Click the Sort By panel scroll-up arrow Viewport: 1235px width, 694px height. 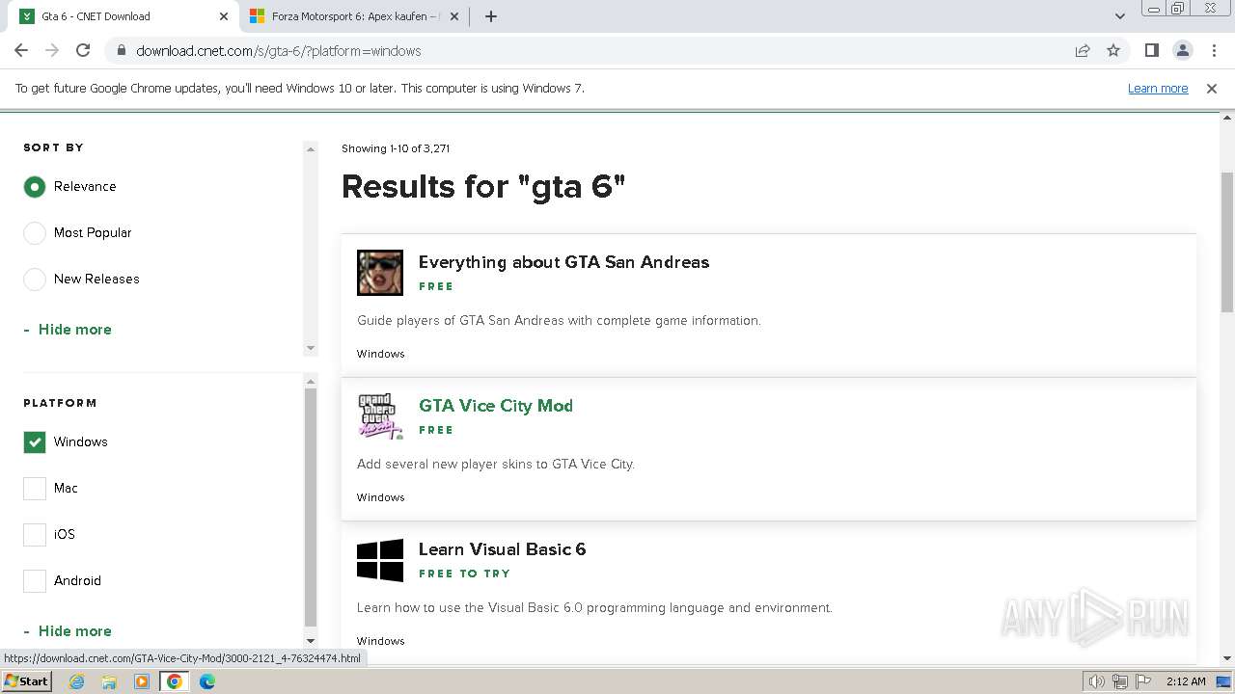pos(311,149)
